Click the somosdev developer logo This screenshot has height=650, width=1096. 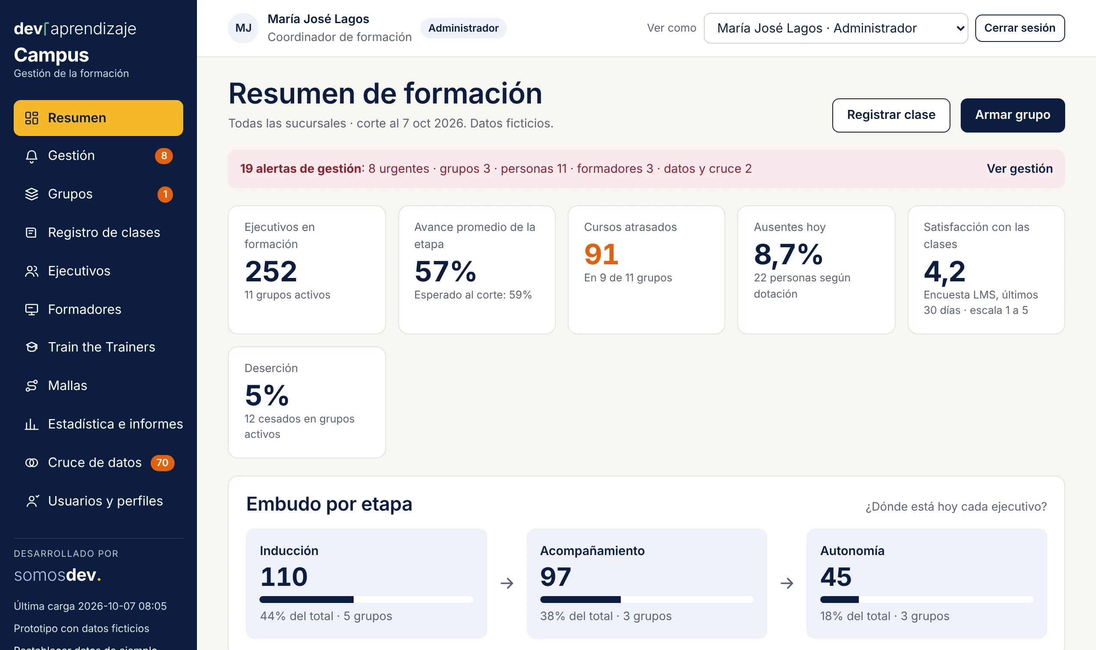point(57,575)
